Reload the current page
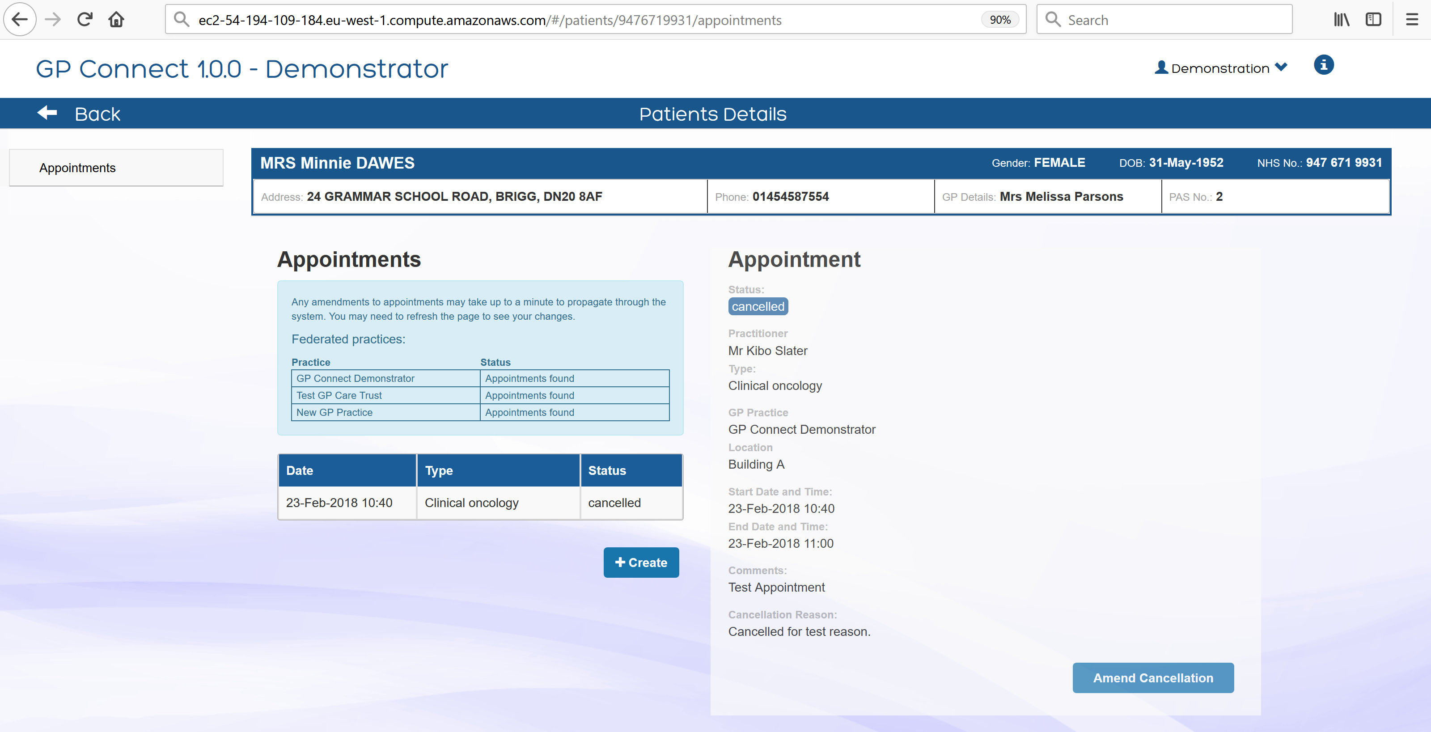The image size is (1431, 732). point(85,18)
